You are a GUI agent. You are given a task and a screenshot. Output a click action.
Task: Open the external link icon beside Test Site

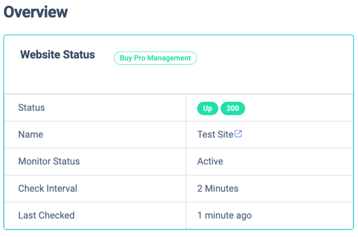238,134
